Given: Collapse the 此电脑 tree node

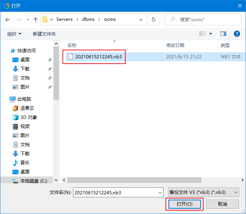Looking at the screenshot, I should pyautogui.click(x=6, y=99).
